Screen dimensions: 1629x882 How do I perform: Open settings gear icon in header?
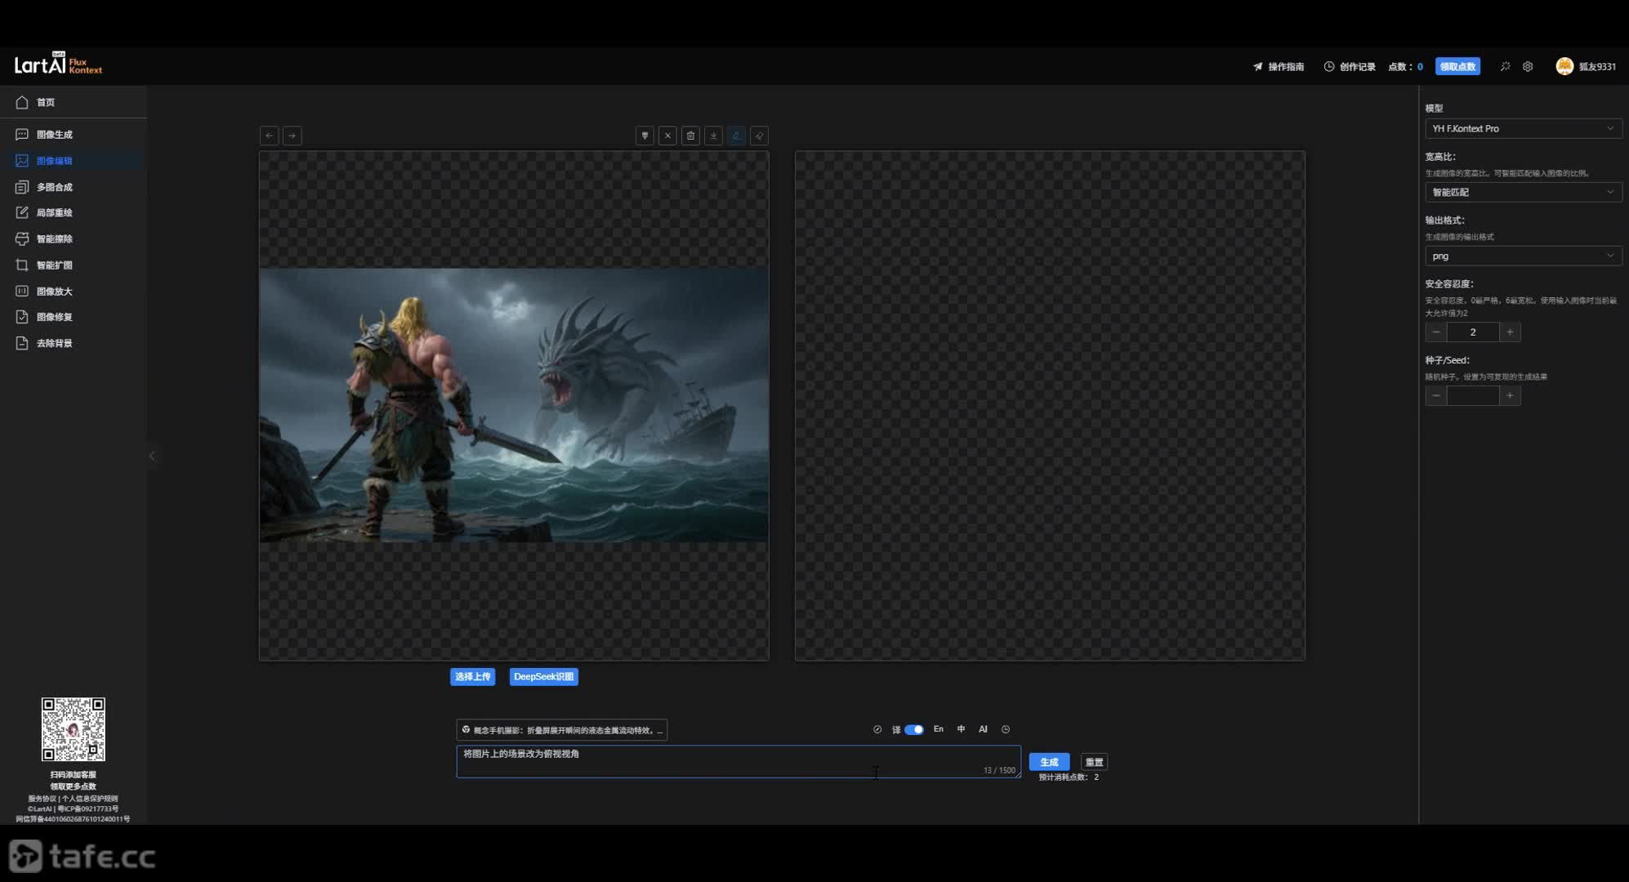click(x=1528, y=67)
